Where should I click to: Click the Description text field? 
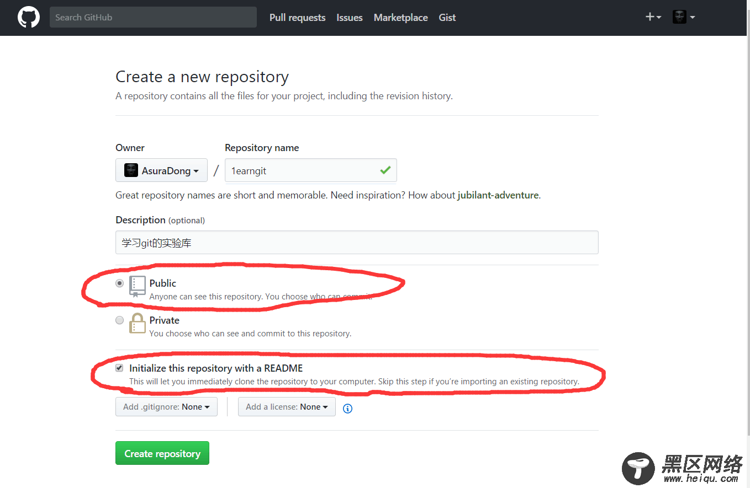coord(357,243)
